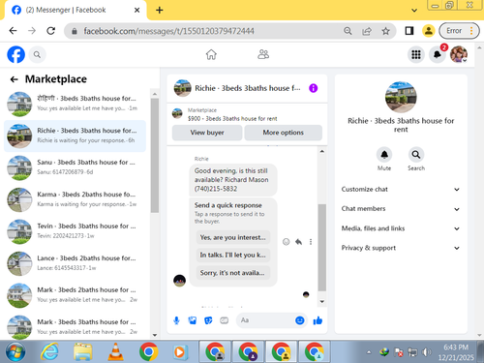Expand Chat members section

tap(401, 209)
